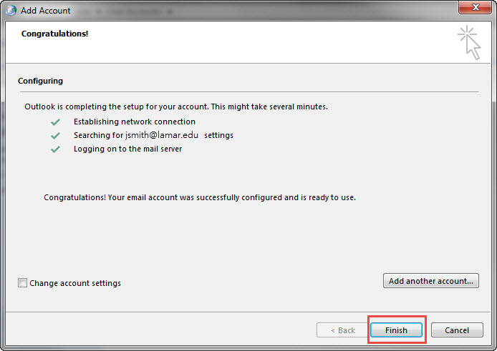Viewport: 497px width, 351px height.
Task: Click the Change account settings label text
Action: tap(75, 283)
